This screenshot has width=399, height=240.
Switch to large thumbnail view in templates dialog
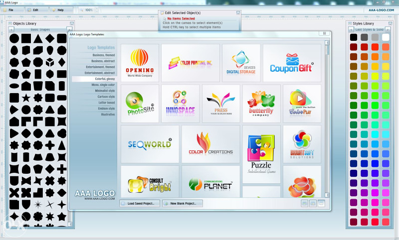pos(321,204)
